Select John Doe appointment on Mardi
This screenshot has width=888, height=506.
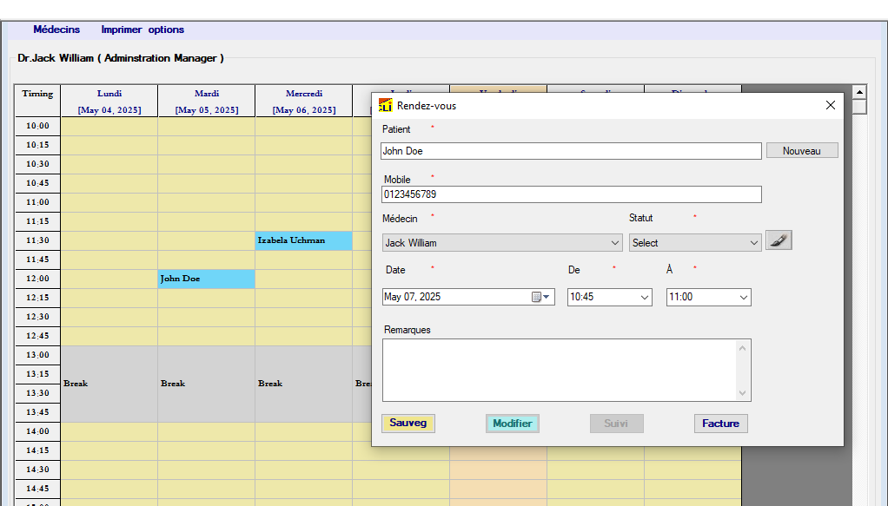(206, 279)
